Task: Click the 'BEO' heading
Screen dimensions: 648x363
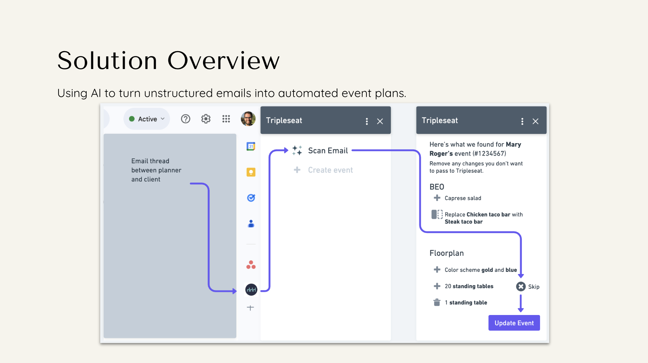Action: point(437,187)
